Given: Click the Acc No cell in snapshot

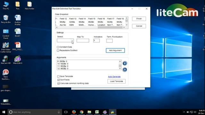Looking at the screenshot, I should (x=63, y=25).
